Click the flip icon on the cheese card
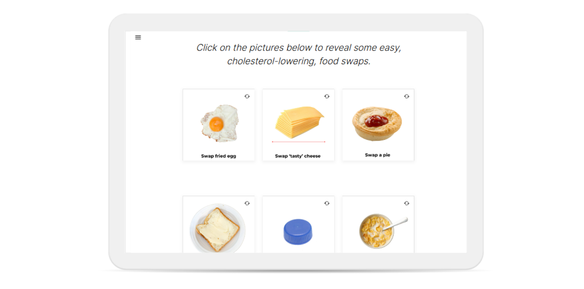Screen dimensions: 584x289 (327, 96)
